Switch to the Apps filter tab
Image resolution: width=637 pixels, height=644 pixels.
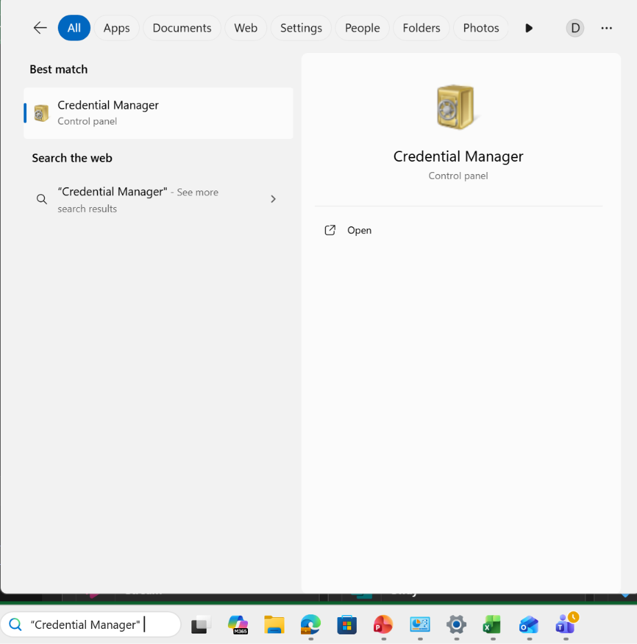tap(116, 28)
